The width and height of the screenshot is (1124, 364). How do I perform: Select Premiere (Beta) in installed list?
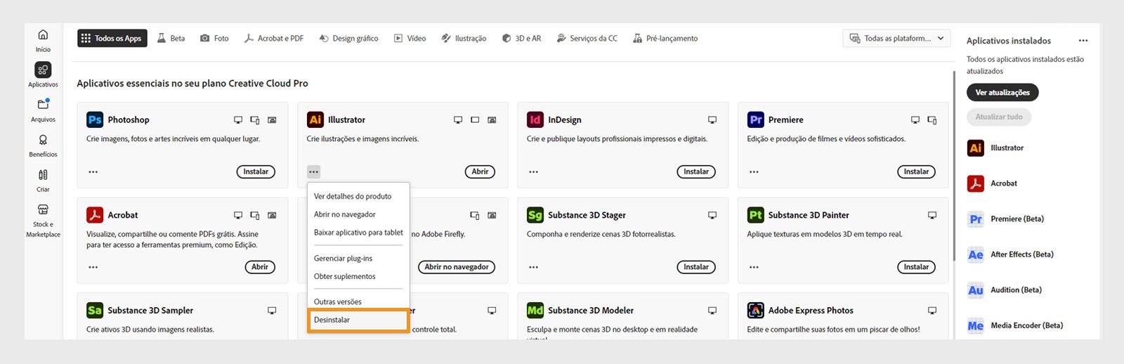click(x=1005, y=219)
